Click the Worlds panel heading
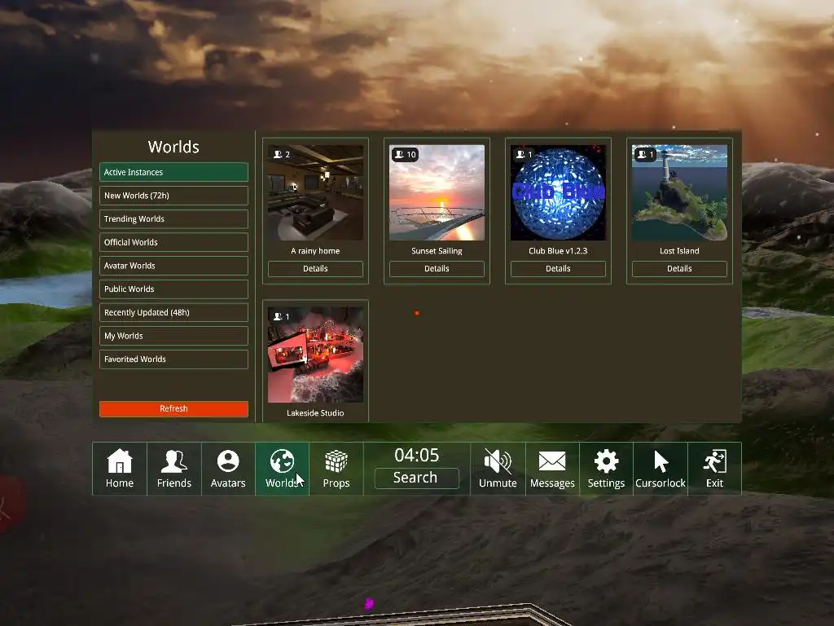 pyautogui.click(x=173, y=147)
